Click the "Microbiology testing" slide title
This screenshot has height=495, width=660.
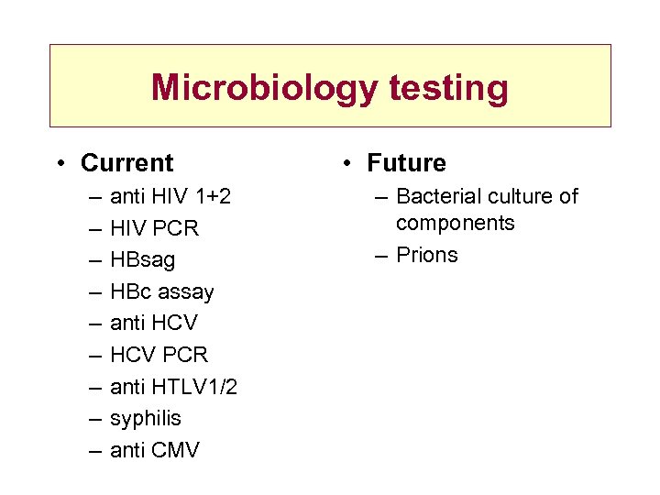coord(330,88)
